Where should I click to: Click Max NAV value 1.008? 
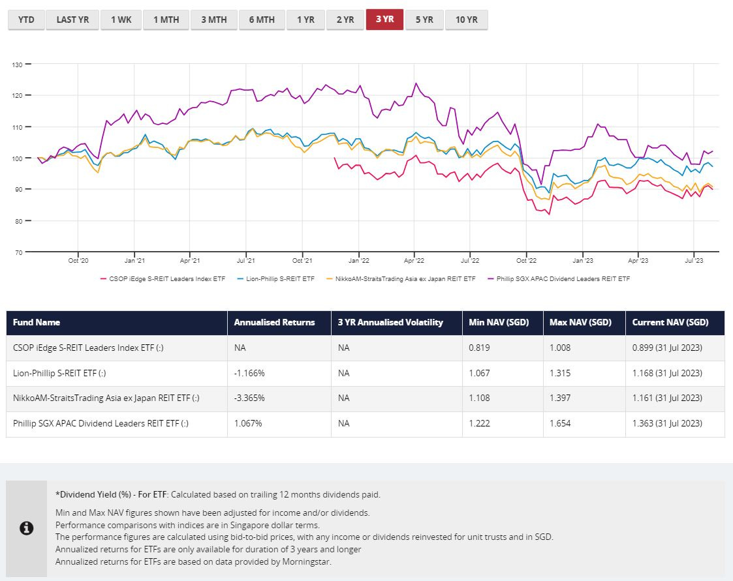click(x=560, y=348)
